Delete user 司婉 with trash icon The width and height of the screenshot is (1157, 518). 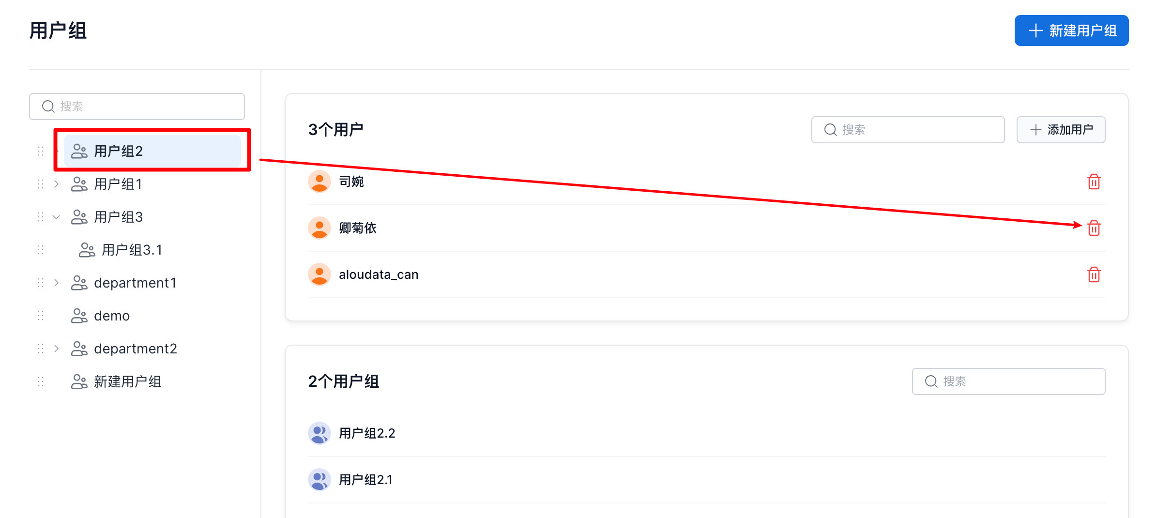coord(1094,182)
